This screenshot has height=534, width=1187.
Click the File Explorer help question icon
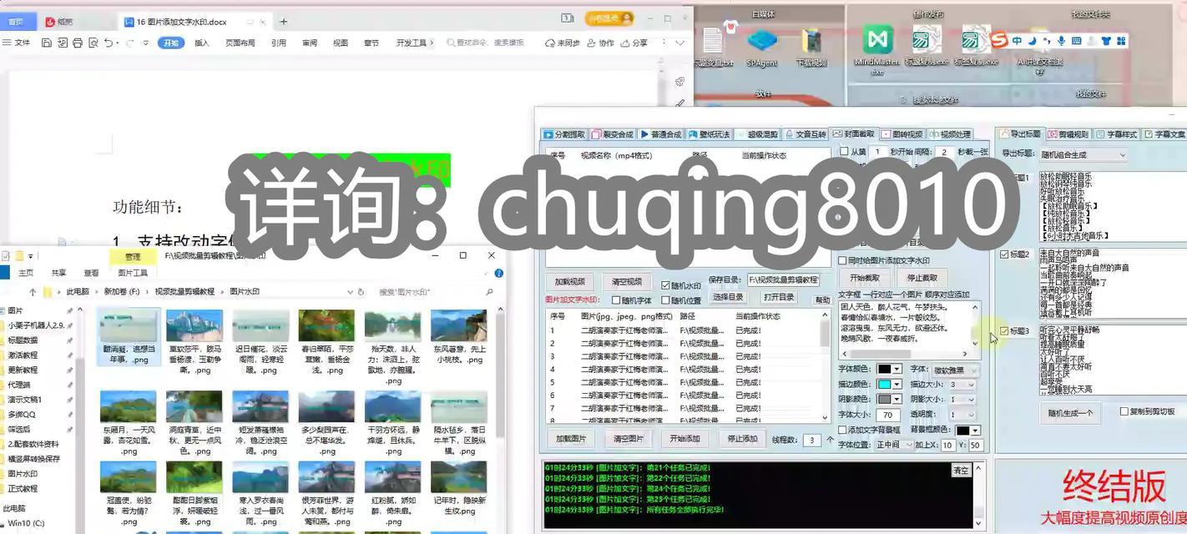click(x=499, y=273)
